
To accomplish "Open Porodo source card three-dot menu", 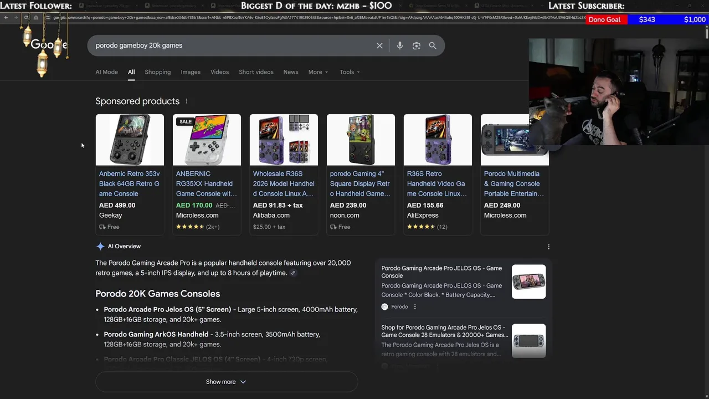I will [415, 306].
